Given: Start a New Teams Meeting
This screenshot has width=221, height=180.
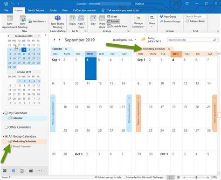Looking at the screenshot, I should coord(57,22).
